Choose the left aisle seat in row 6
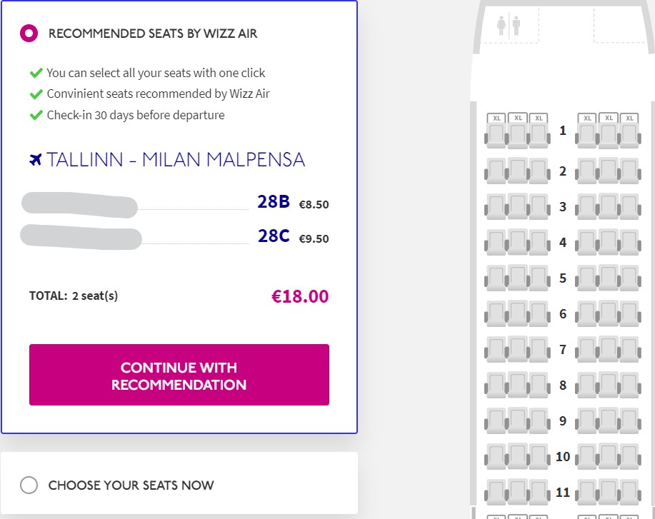655x519 pixels. [x=539, y=313]
